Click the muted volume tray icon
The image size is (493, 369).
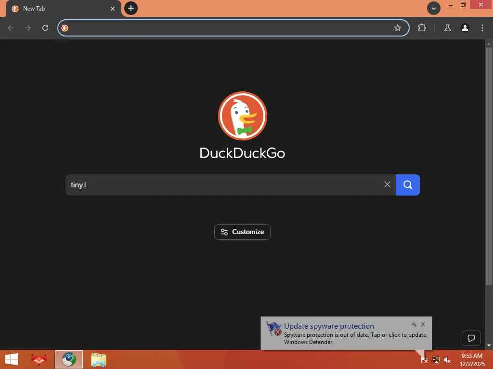click(x=447, y=359)
